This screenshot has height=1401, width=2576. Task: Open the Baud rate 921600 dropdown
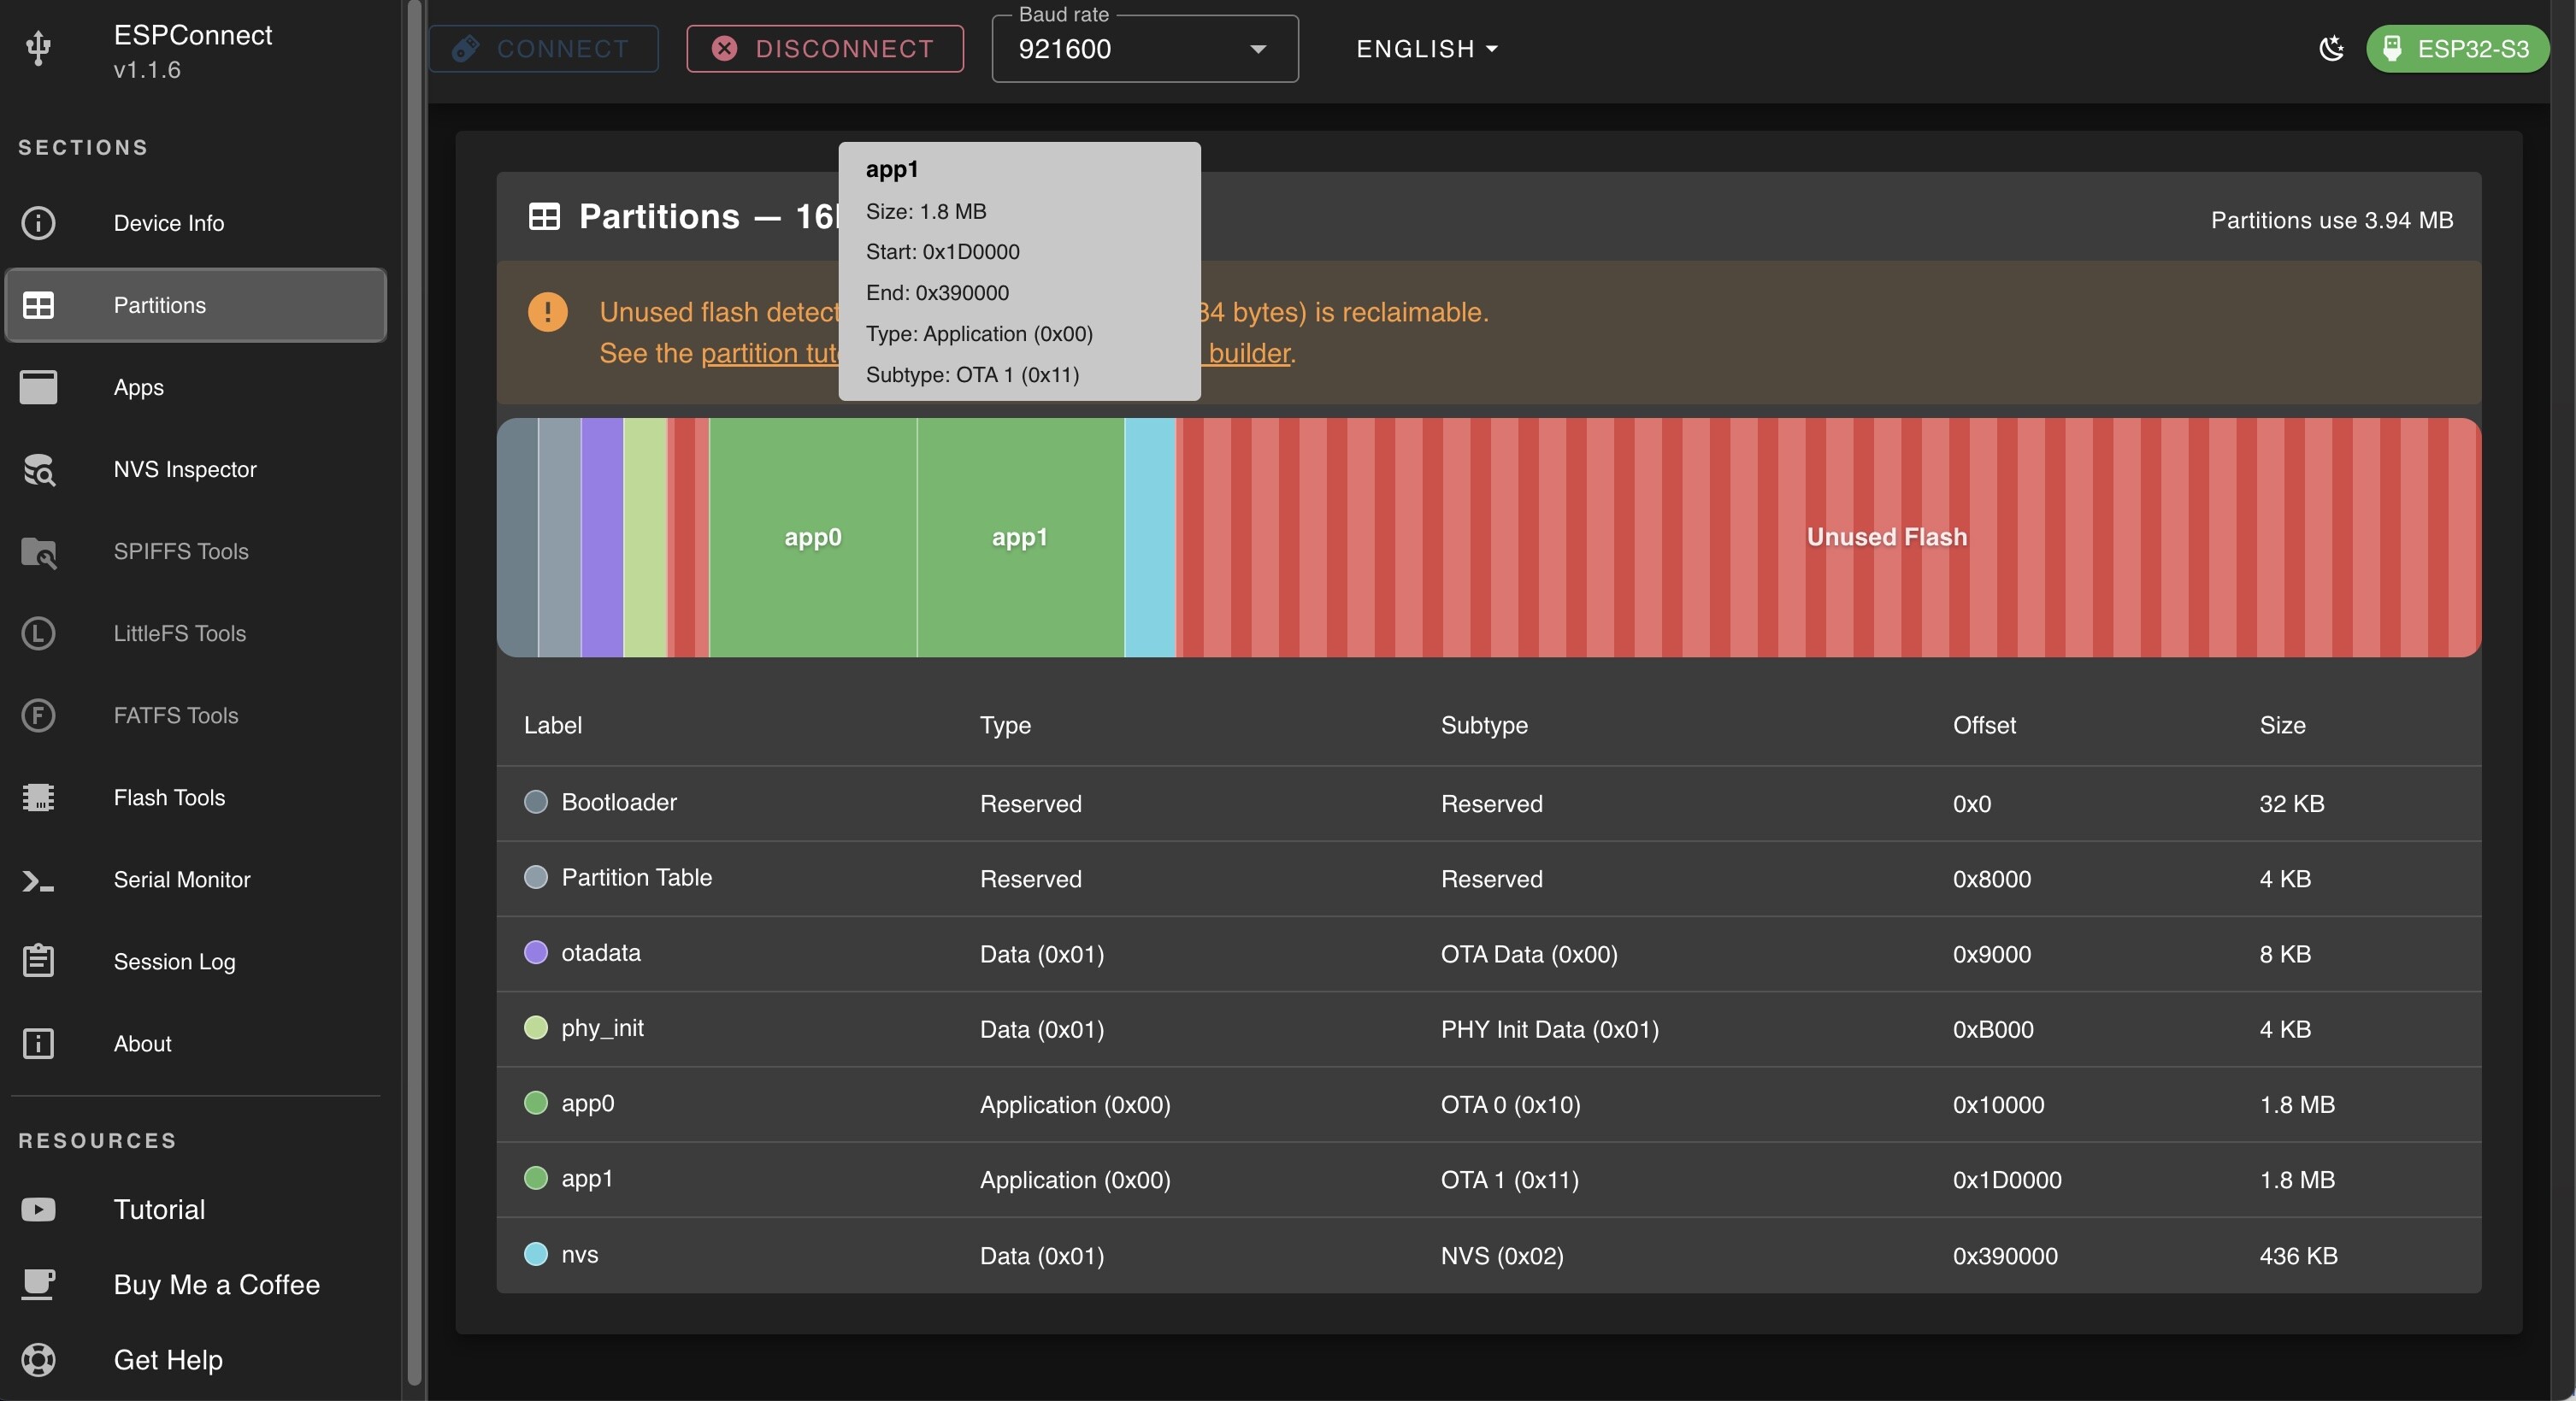pos(1143,49)
